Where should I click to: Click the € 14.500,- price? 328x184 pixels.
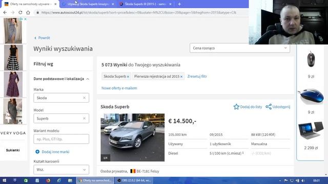(x=182, y=121)
